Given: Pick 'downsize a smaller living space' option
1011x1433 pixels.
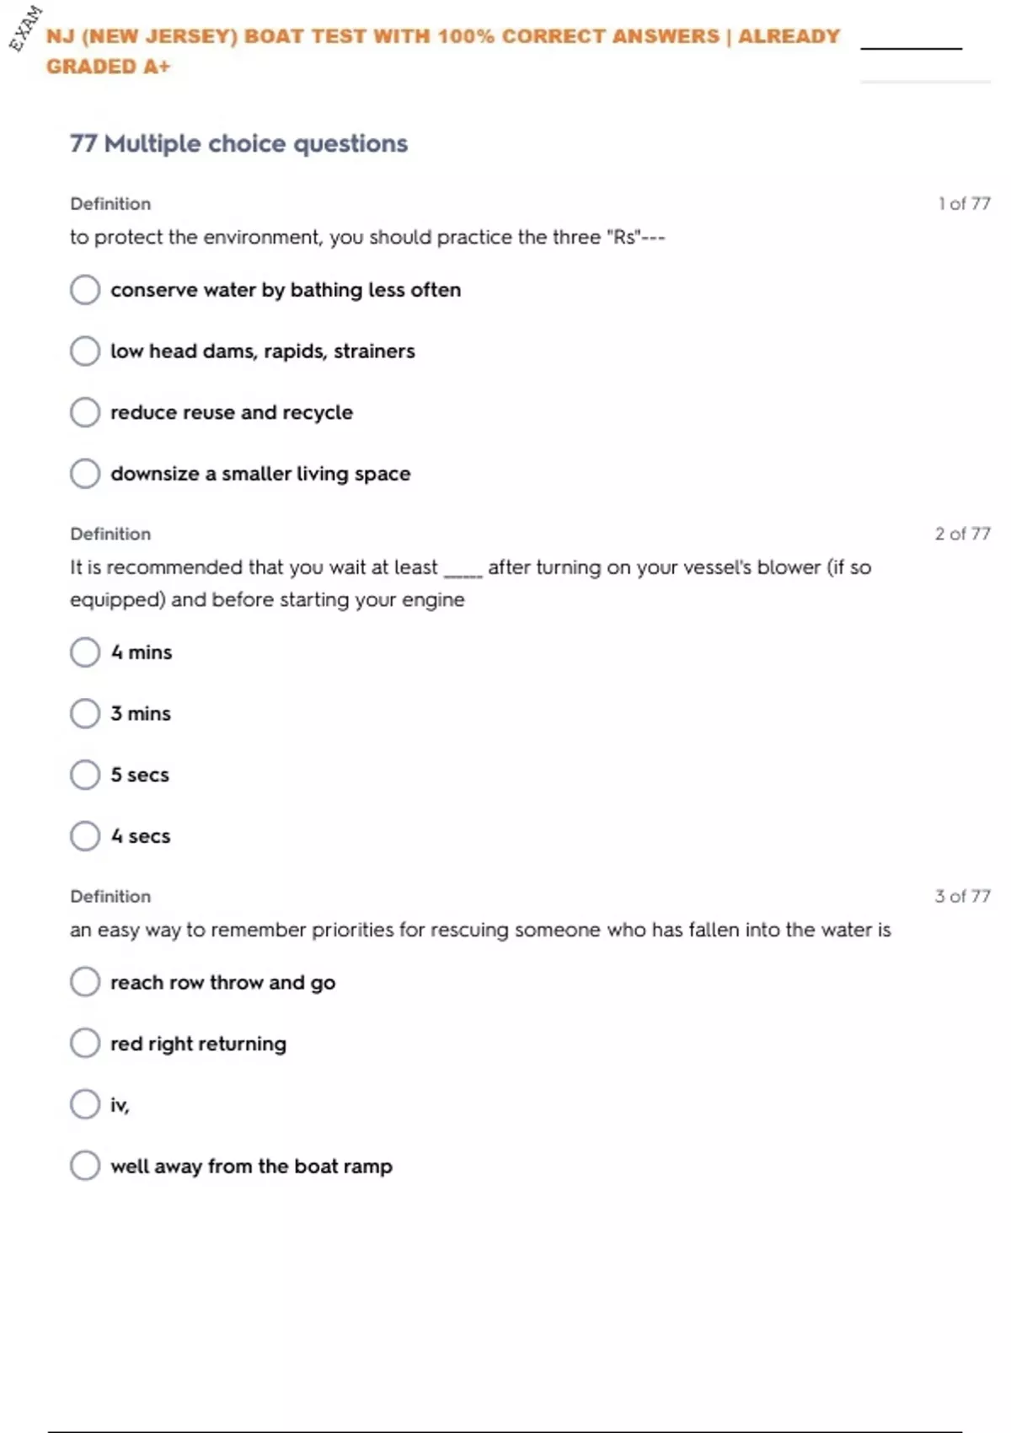Looking at the screenshot, I should [x=85, y=474].
